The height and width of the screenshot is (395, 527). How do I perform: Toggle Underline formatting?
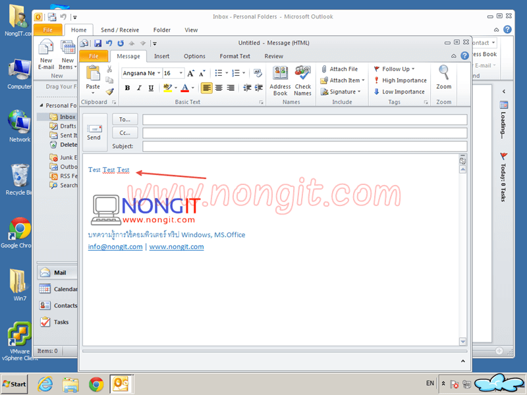coord(151,88)
